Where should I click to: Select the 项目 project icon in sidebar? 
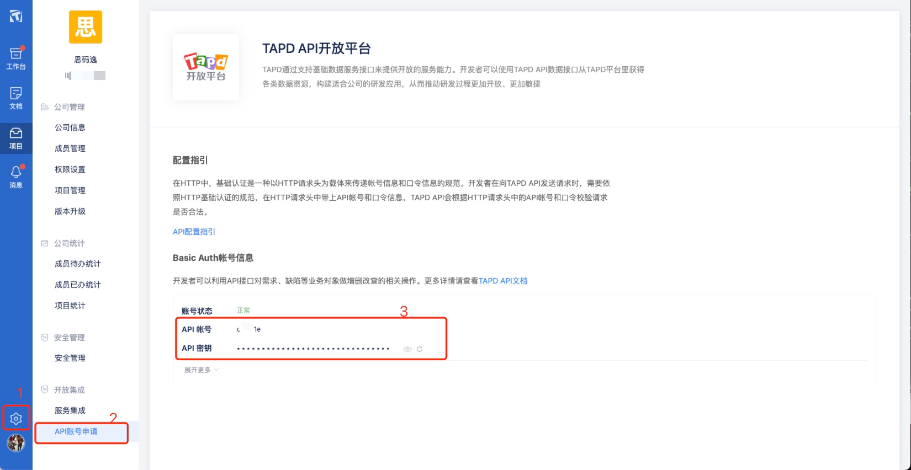tap(16, 138)
